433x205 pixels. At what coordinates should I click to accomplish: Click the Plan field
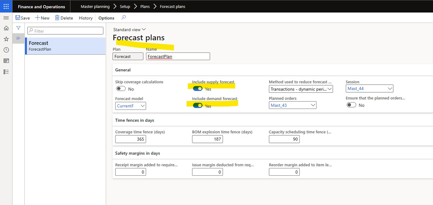click(128, 56)
